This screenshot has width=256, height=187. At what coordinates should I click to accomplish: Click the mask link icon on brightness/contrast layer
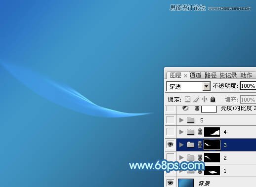[x=197, y=108]
